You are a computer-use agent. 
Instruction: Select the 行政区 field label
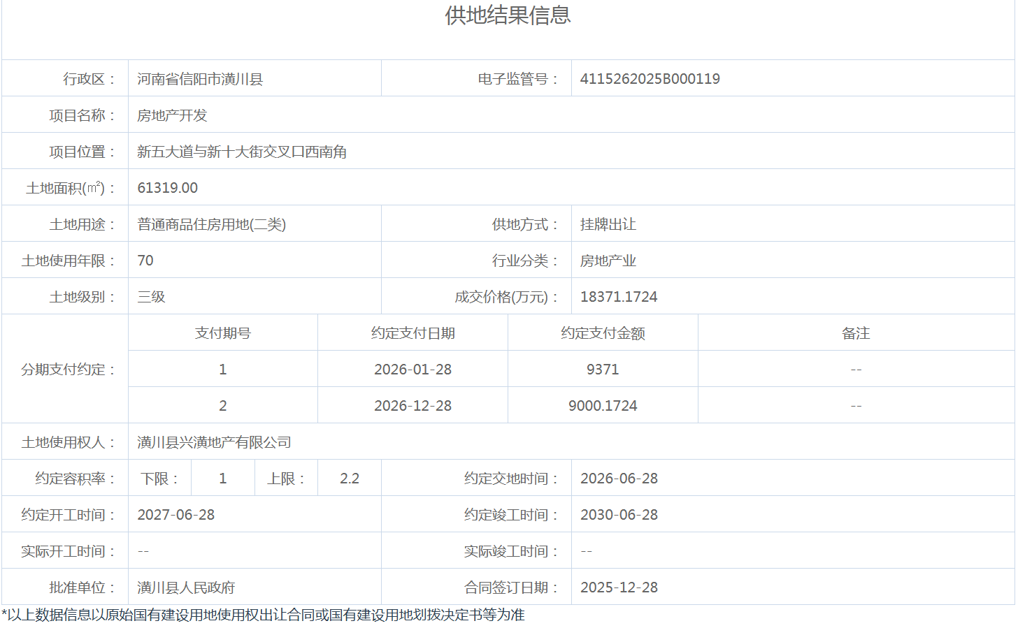89,79
